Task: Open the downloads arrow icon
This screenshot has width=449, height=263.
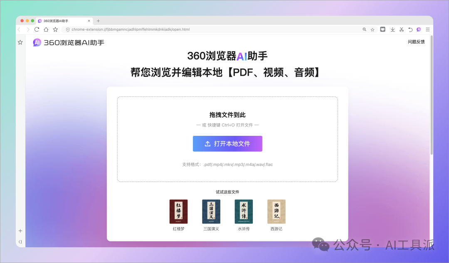Action: [x=392, y=29]
